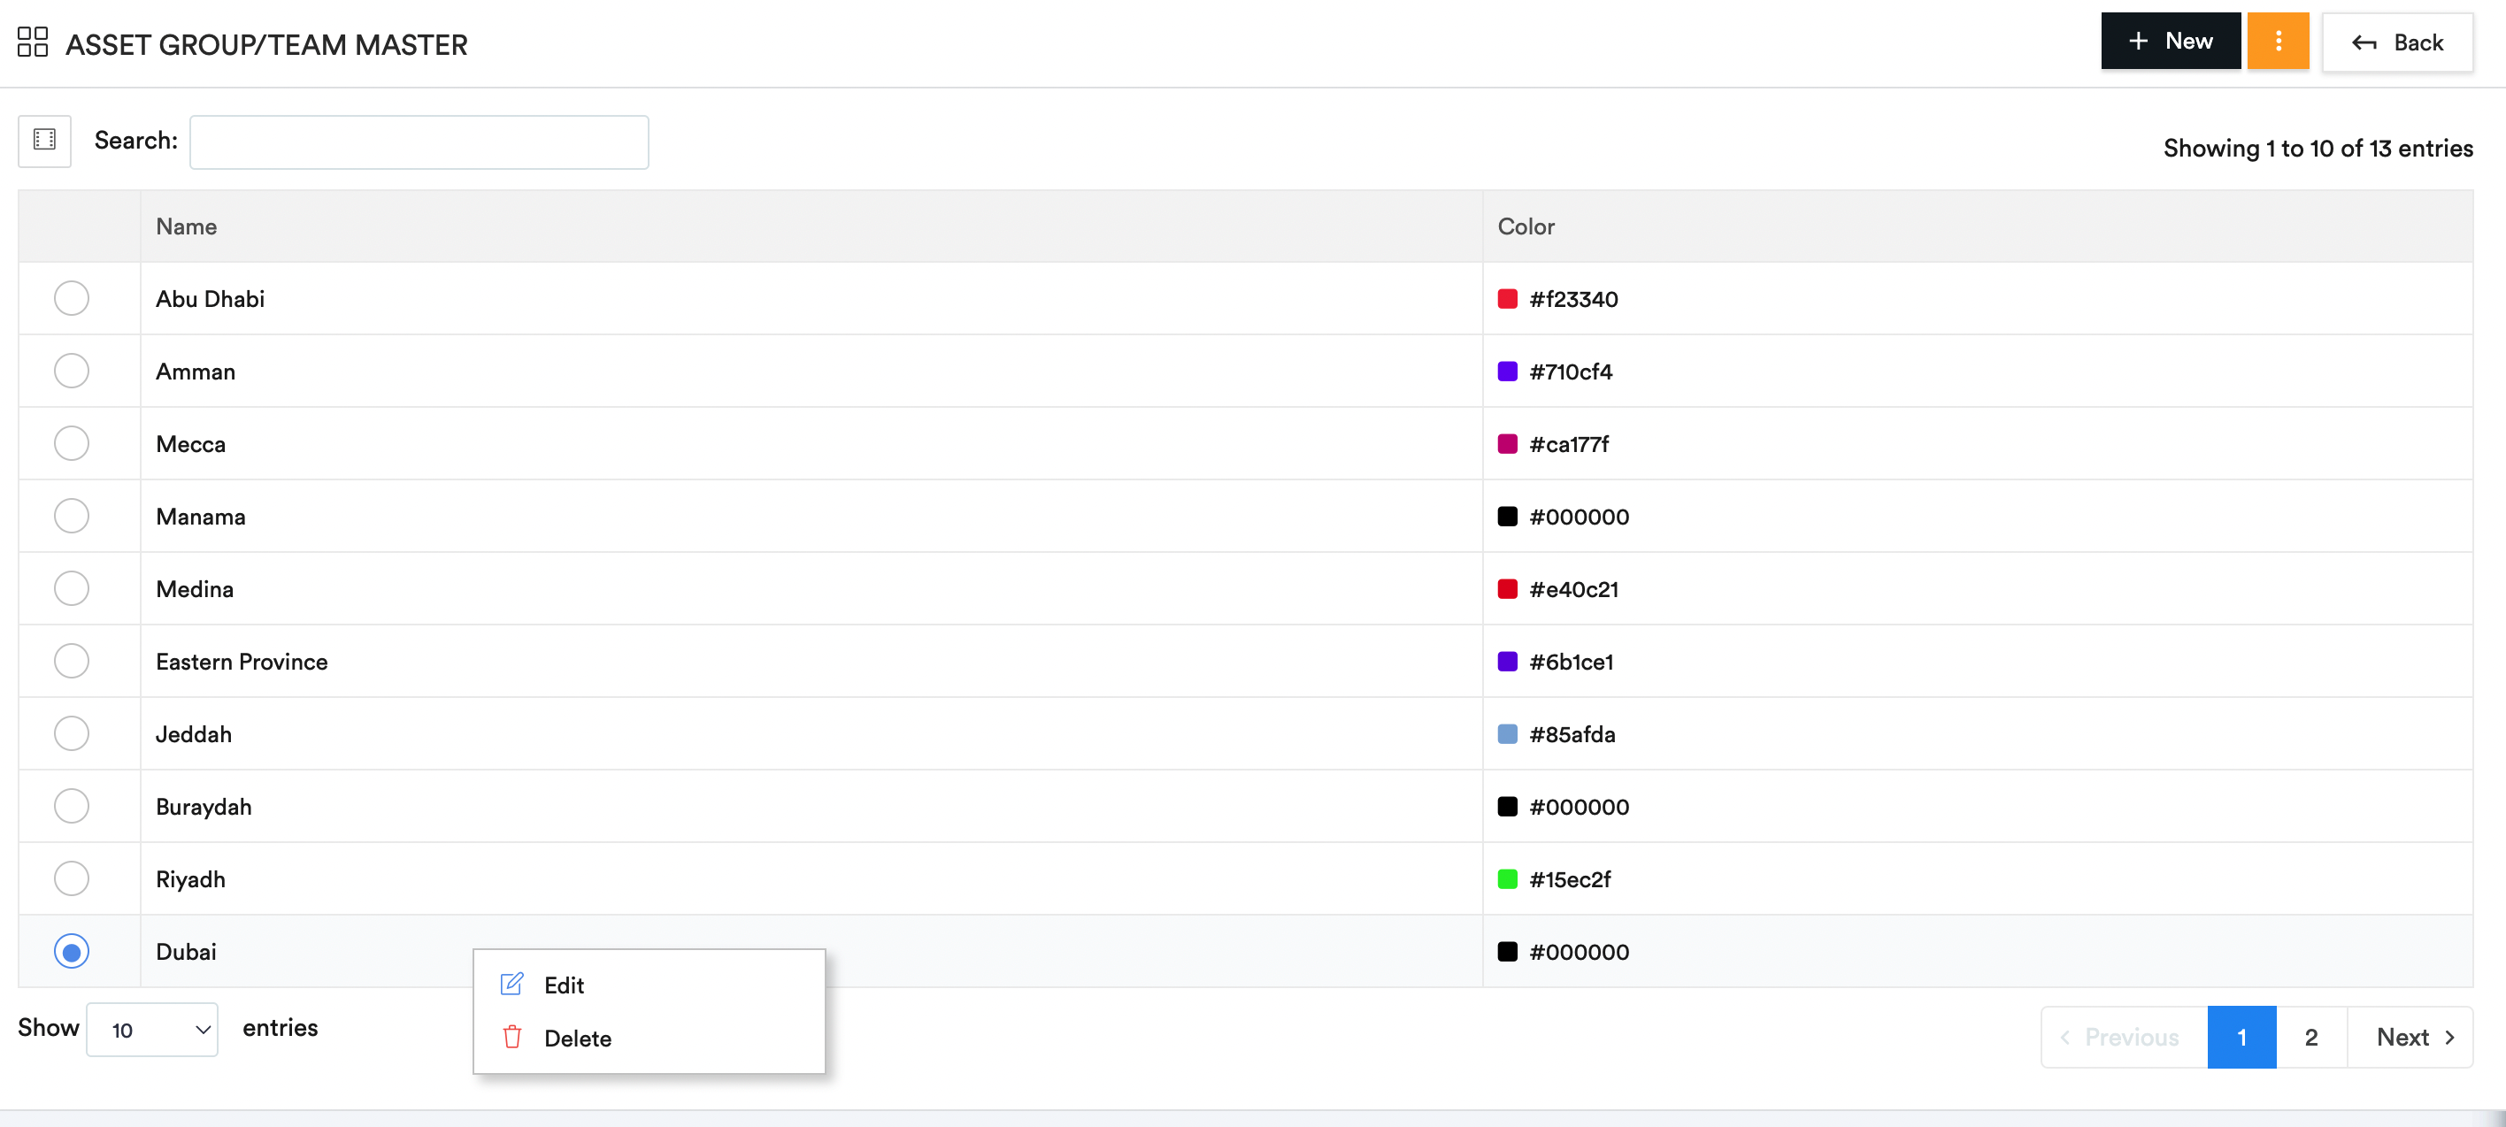
Task: Click the Asset Group/Team Master title
Action: click(x=266, y=45)
